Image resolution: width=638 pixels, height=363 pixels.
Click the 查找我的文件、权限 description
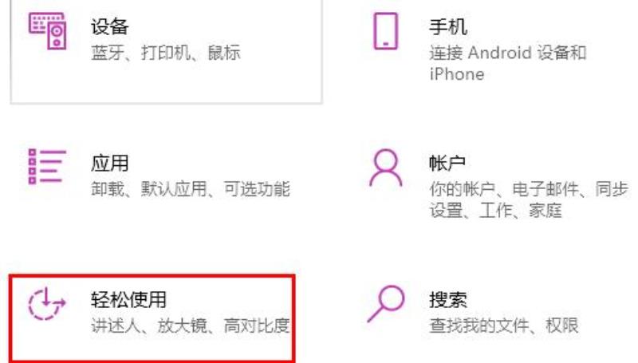coord(504,326)
